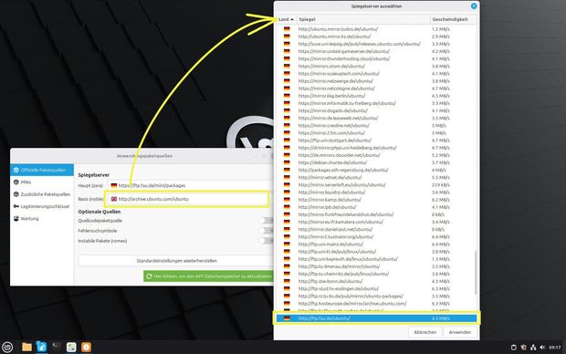The width and height of the screenshot is (566, 354).
Task: Select the mirror.kamp.de row
Action: [376, 200]
